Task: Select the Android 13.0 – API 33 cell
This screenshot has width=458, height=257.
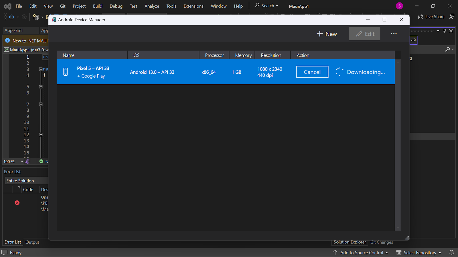Action: 152,72
